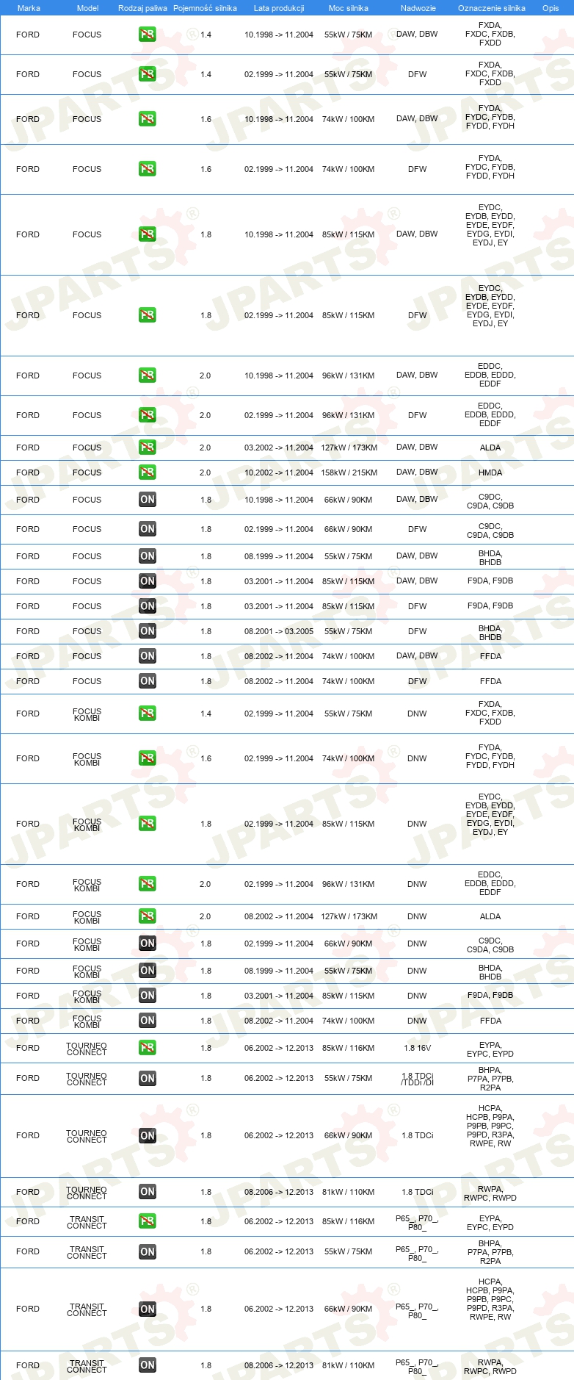Select FORD in the Focus HMDA row
The height and width of the screenshot is (1380, 574).
click(28, 472)
